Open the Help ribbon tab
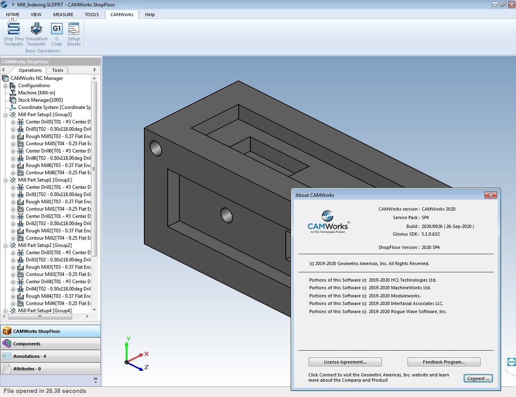This screenshot has height=397, width=516. click(150, 15)
